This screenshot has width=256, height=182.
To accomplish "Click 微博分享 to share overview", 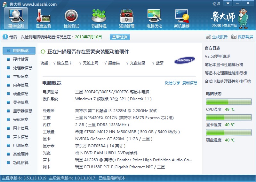I will point(172,83).
